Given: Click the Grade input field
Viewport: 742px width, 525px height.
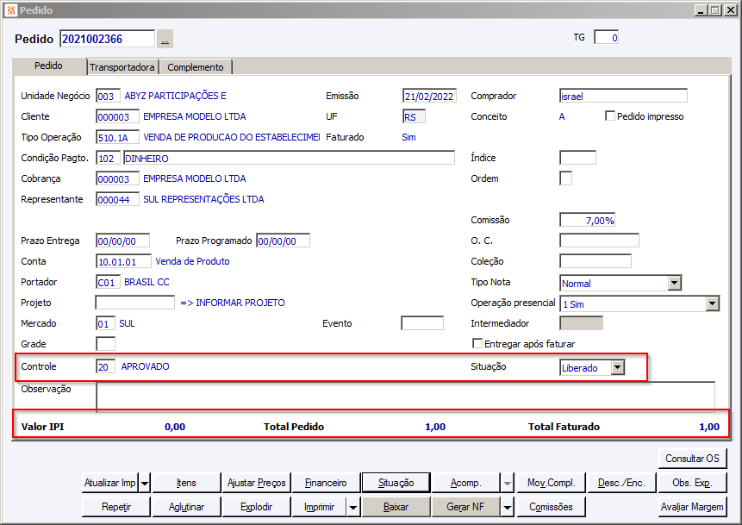Looking at the screenshot, I should (105, 344).
